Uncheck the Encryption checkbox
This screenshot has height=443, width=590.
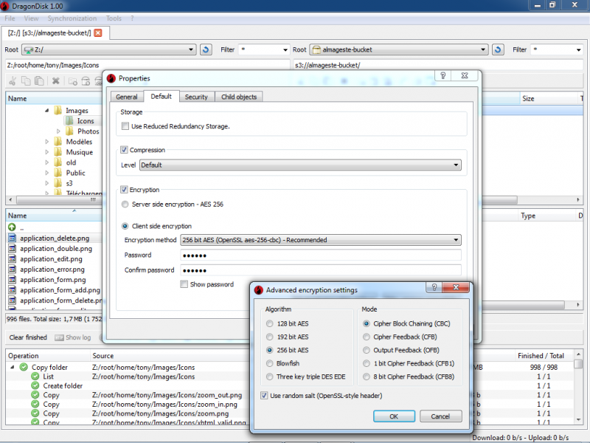[124, 190]
